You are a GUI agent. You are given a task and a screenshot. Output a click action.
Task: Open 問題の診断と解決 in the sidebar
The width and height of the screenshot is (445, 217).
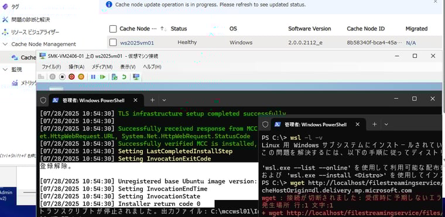(30, 19)
